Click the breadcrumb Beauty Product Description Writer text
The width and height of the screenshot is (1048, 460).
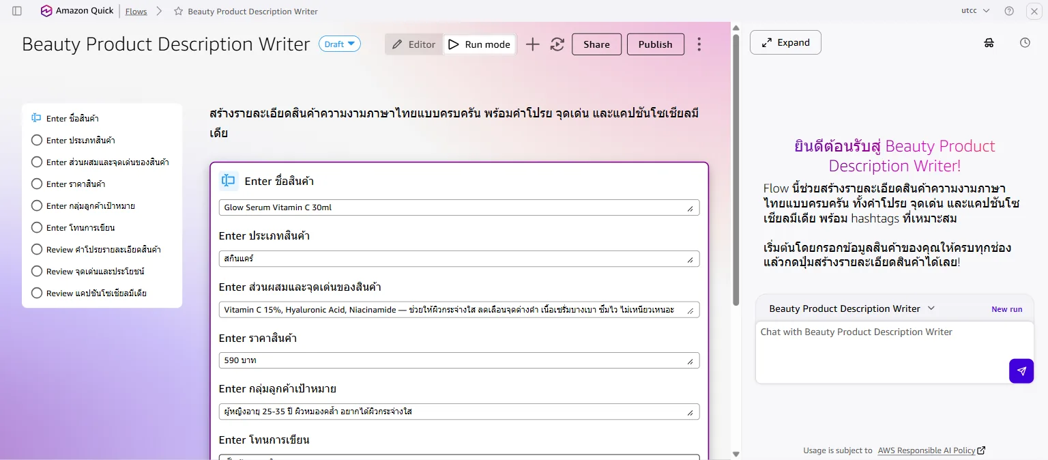(x=252, y=12)
